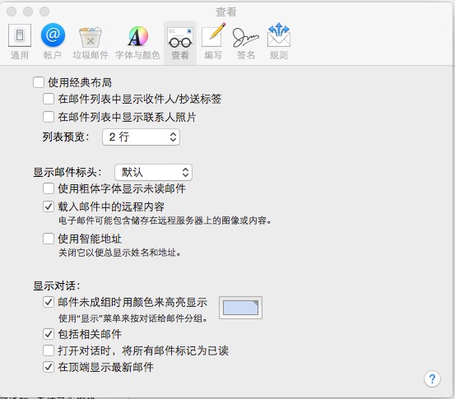Open the 显示邮件标头 默认 dropdown
The image size is (455, 399).
pos(153,173)
